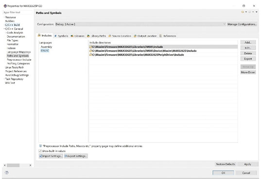Image resolution: width=262 pixels, height=180 pixels.
Task: Select Language Mappings in the tree
Action: click(18, 52)
